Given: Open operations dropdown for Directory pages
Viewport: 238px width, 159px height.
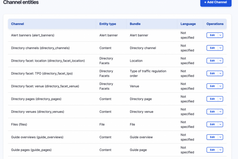Looking at the screenshot, I should [x=220, y=99].
